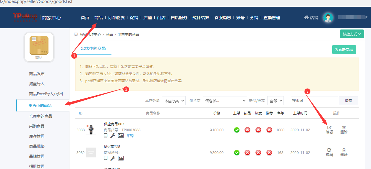
Task: Open 订单物流 in top navigation
Action: click(116, 18)
